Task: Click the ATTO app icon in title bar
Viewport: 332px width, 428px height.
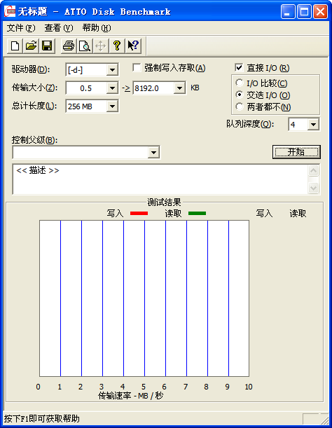Action: (10, 11)
